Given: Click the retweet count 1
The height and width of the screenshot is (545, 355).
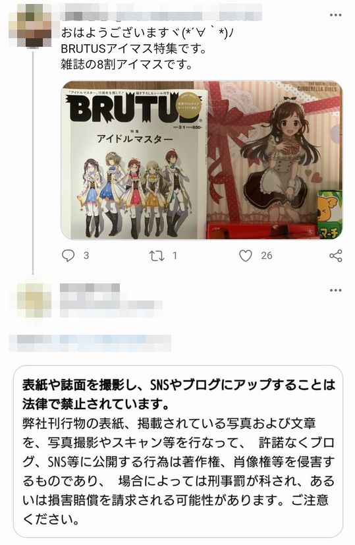Looking at the screenshot, I should pyautogui.click(x=175, y=256).
